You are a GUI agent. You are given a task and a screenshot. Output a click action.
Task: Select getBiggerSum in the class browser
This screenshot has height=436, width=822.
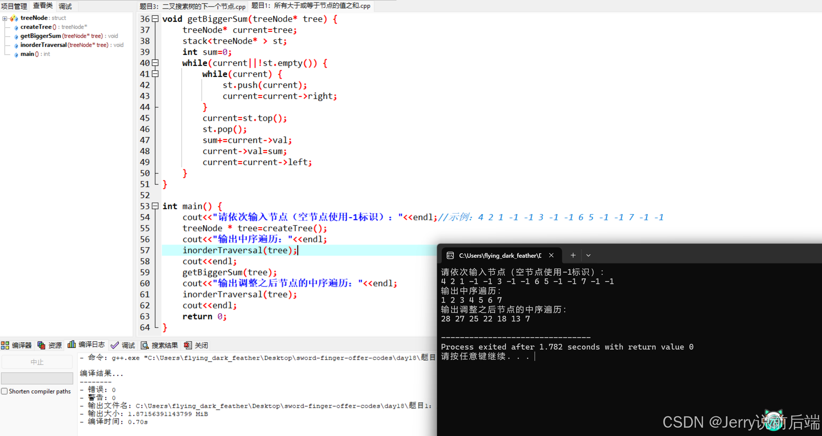[x=40, y=36]
